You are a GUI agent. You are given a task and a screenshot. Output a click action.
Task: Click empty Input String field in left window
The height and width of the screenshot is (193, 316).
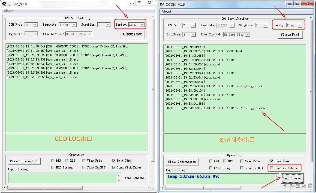click(x=62, y=178)
